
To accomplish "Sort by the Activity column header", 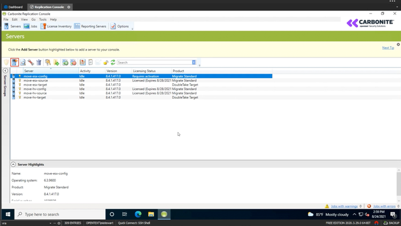I will point(92,71).
